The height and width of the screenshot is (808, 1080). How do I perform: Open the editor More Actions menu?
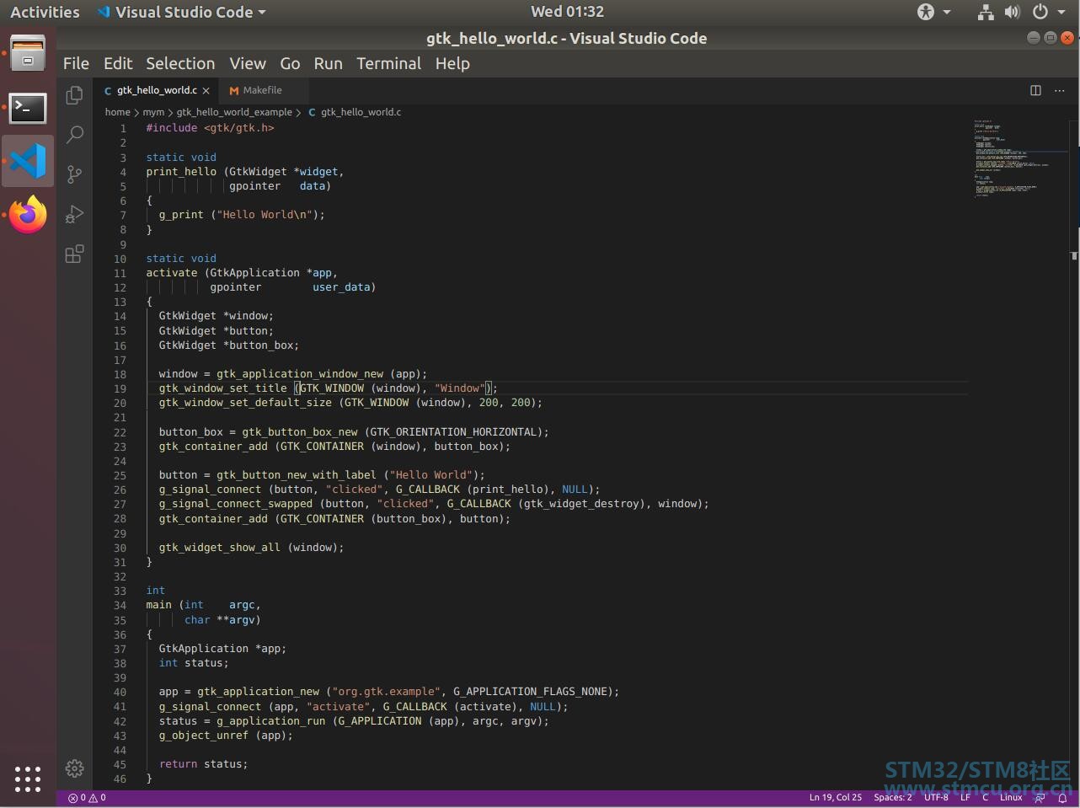pyautogui.click(x=1059, y=90)
